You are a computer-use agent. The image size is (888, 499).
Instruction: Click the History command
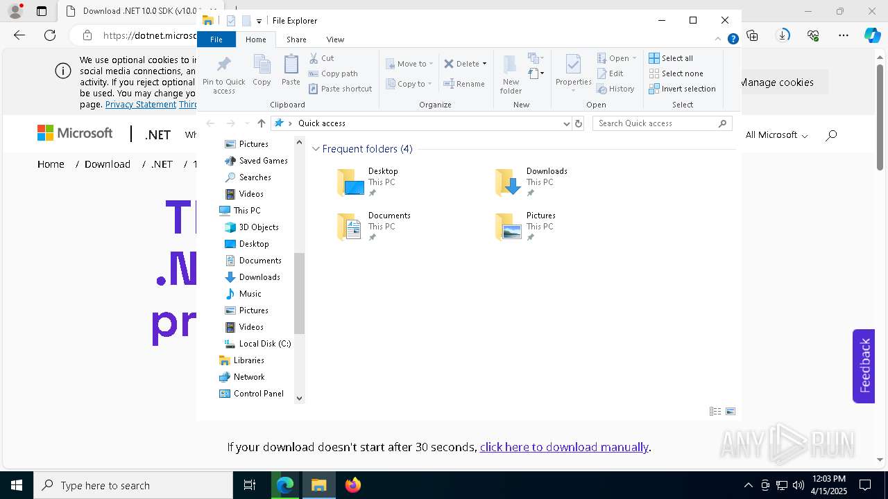pos(616,89)
